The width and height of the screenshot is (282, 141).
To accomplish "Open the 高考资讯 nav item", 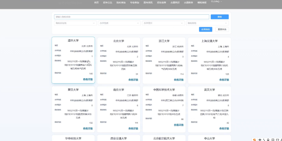I will (148, 2).
